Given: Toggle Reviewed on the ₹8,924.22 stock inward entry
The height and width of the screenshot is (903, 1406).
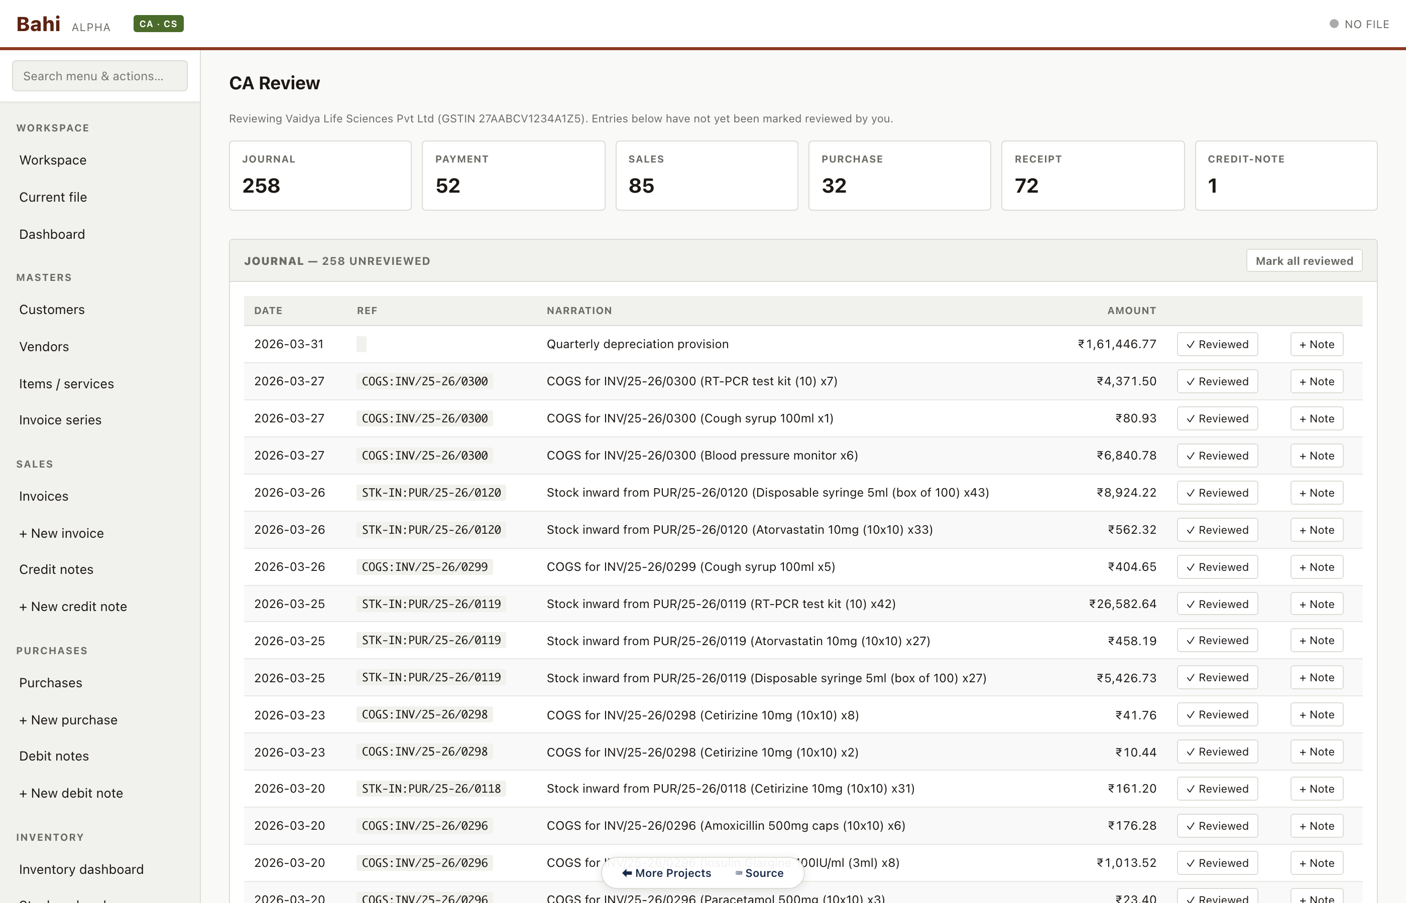Looking at the screenshot, I should tap(1217, 493).
